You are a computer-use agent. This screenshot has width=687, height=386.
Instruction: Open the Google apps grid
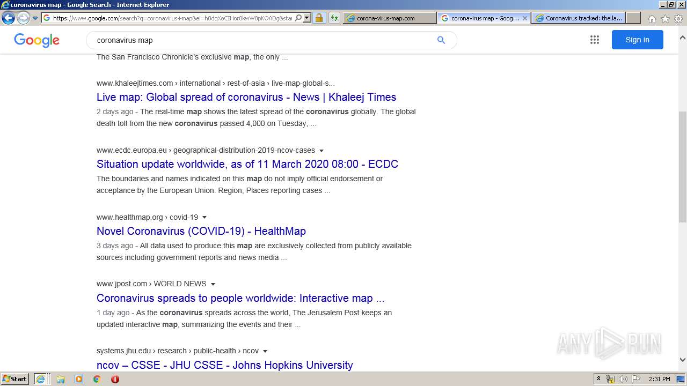[595, 40]
